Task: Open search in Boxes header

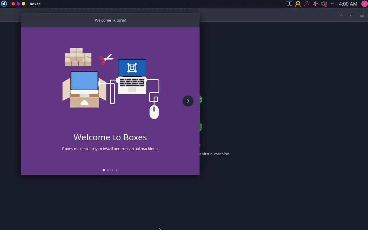Action: 341,15
